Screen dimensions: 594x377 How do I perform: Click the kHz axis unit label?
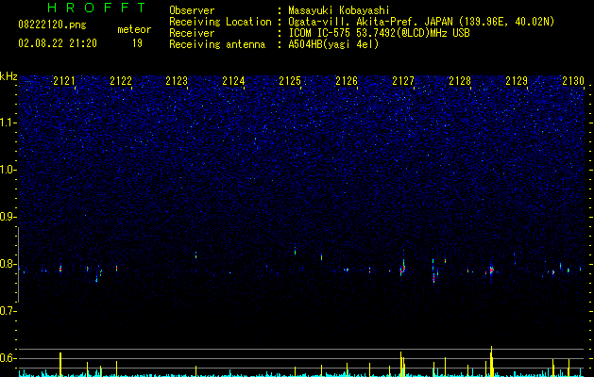coord(8,76)
